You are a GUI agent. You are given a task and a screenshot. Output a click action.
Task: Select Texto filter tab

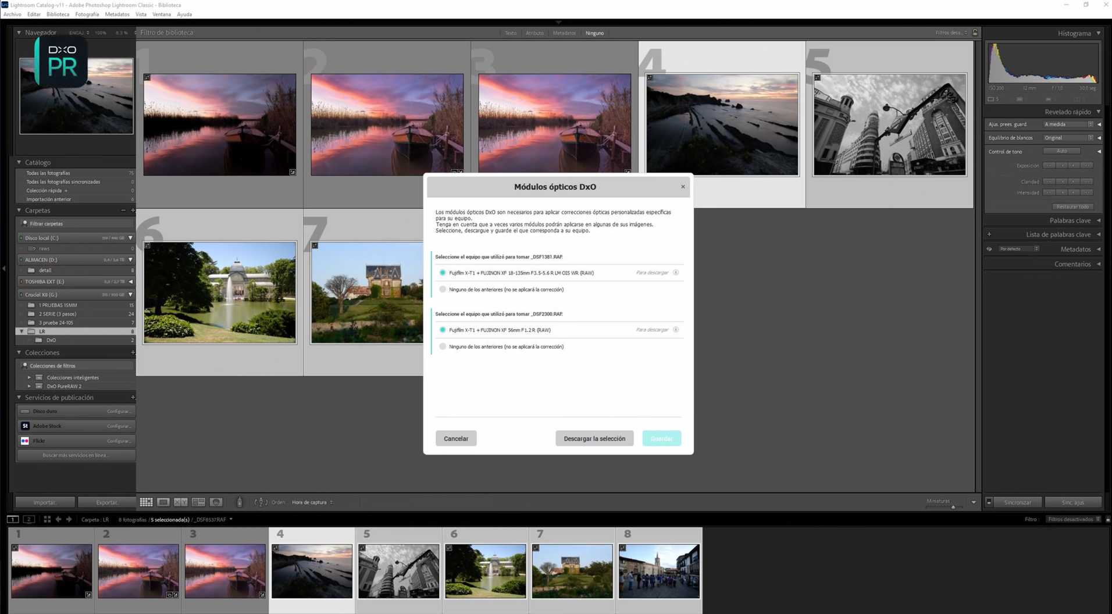coord(510,33)
